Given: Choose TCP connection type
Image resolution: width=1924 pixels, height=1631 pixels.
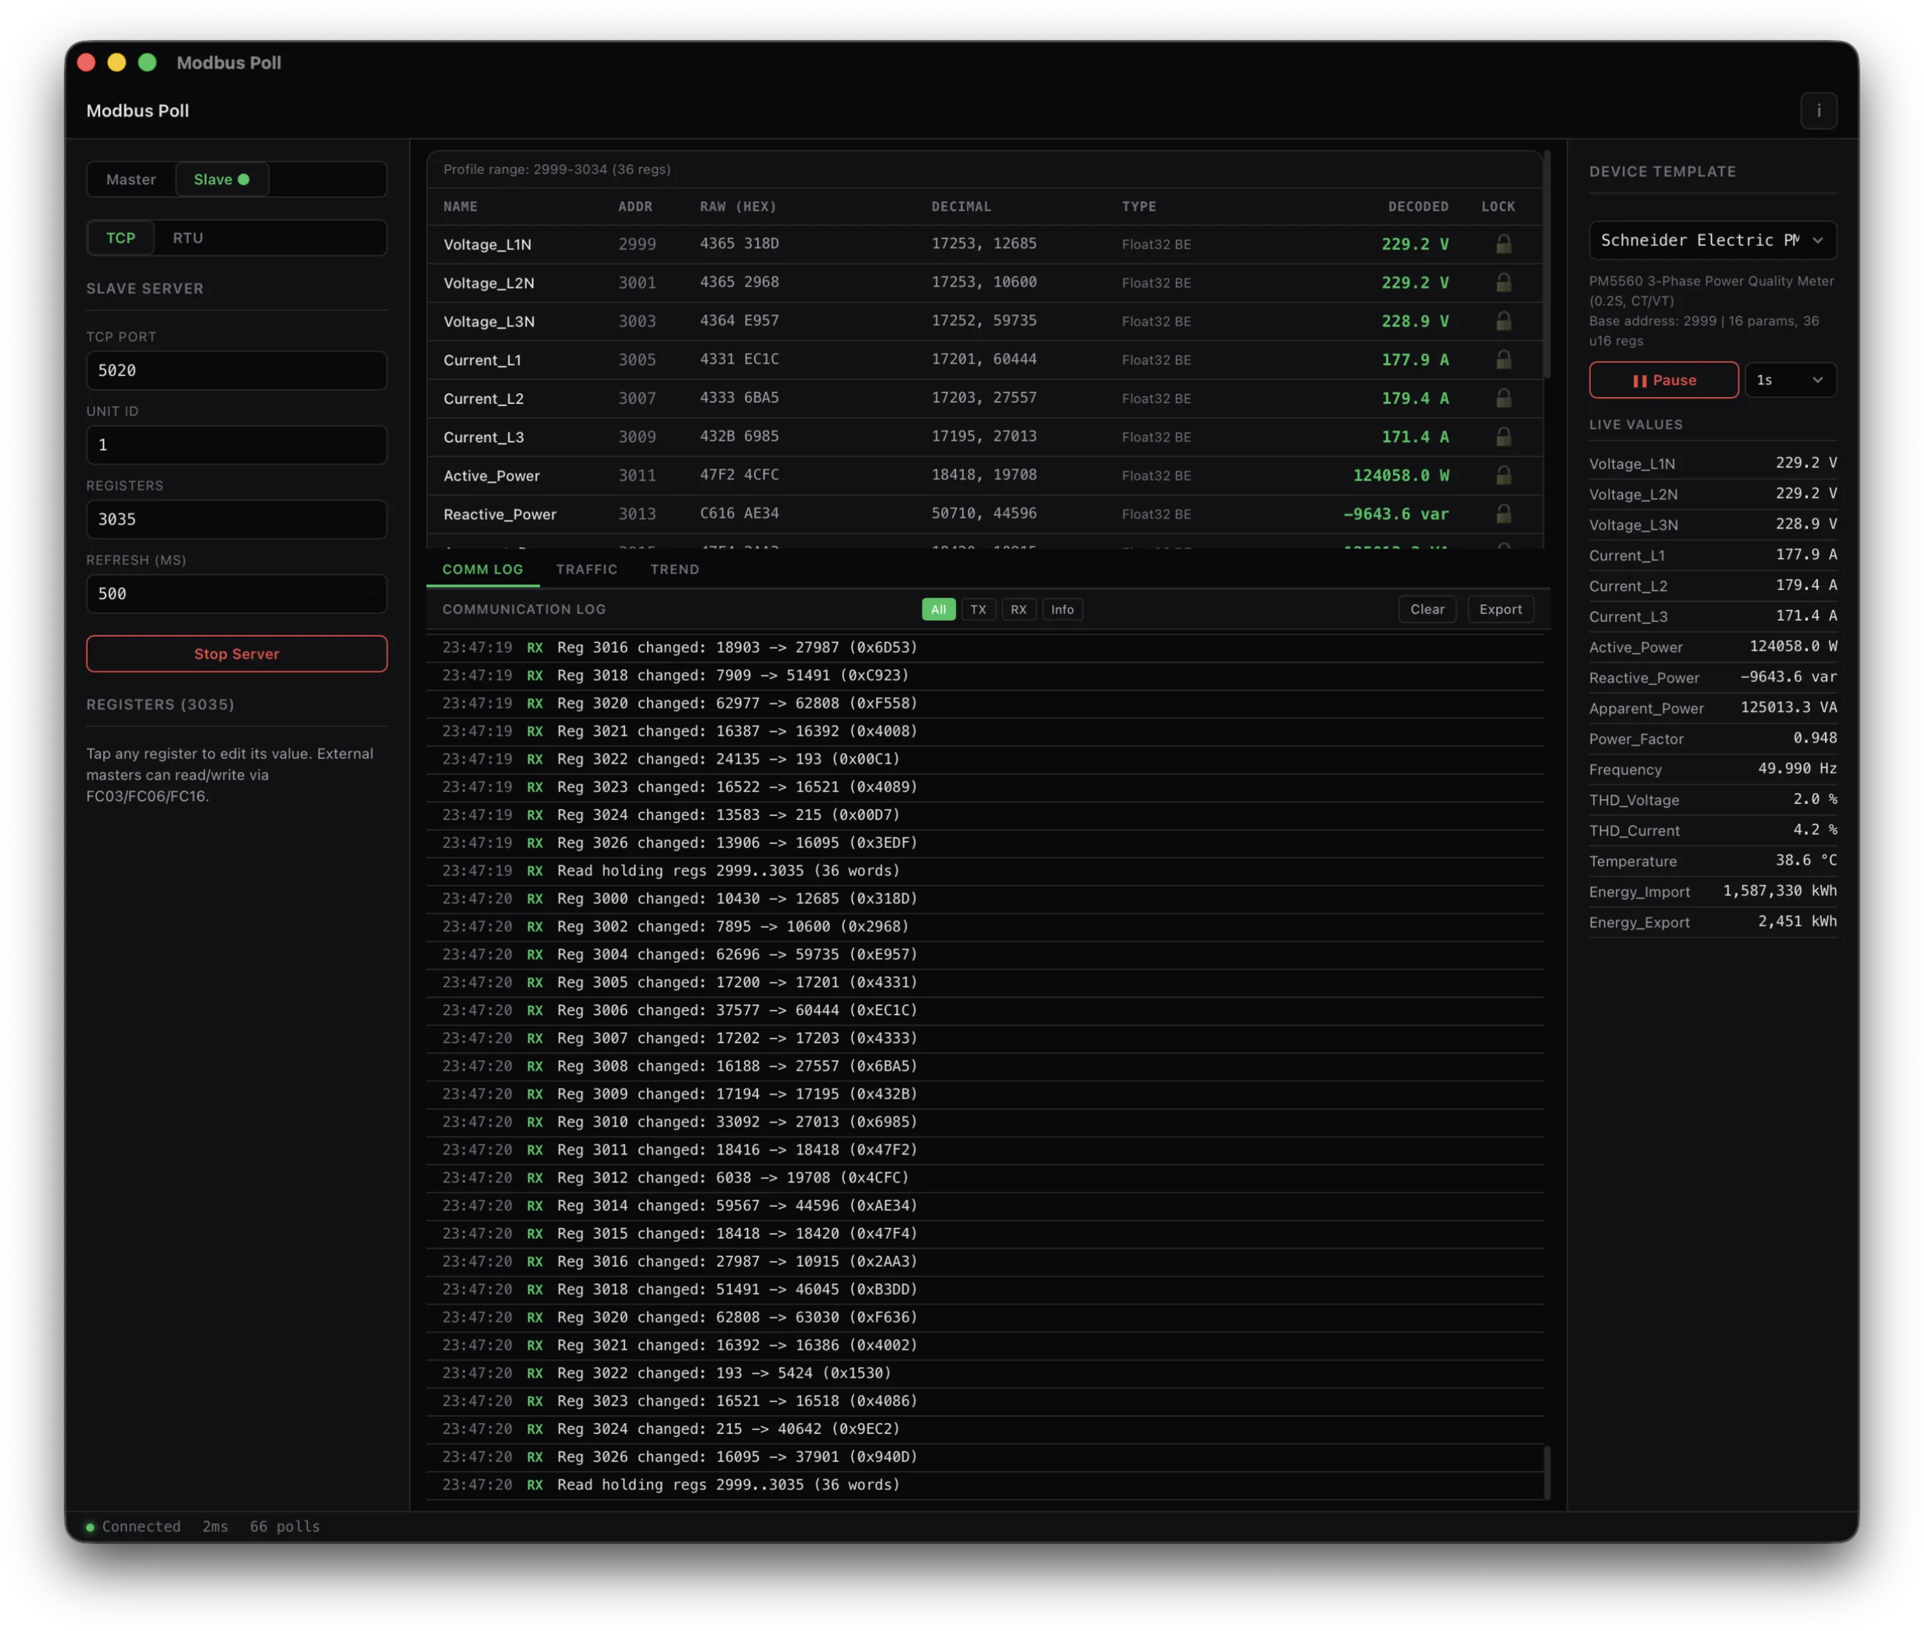Looking at the screenshot, I should point(120,237).
